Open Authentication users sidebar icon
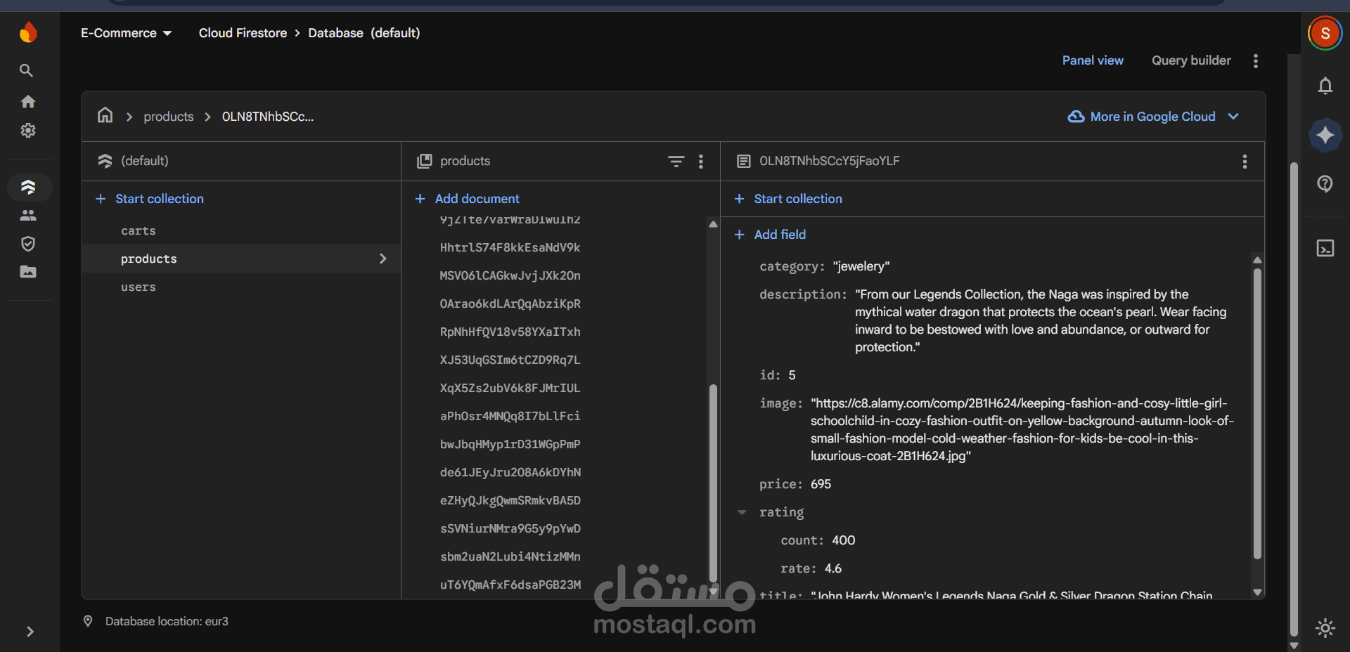 28,216
